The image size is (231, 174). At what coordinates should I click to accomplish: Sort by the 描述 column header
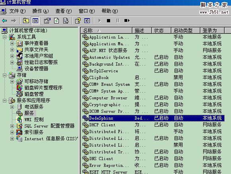pos(142,31)
